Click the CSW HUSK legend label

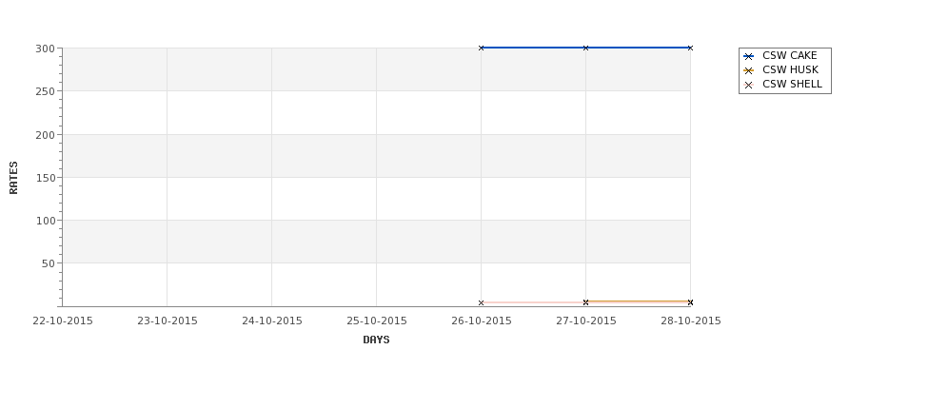pyautogui.click(x=790, y=69)
